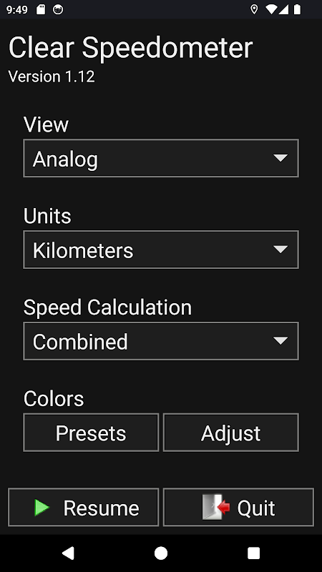Expand the arrow on the Kilometers selector
The height and width of the screenshot is (572, 322).
pyautogui.click(x=280, y=250)
